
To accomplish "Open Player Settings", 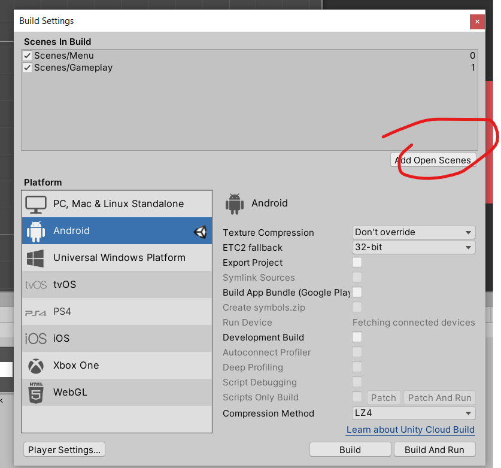I will 64,449.
